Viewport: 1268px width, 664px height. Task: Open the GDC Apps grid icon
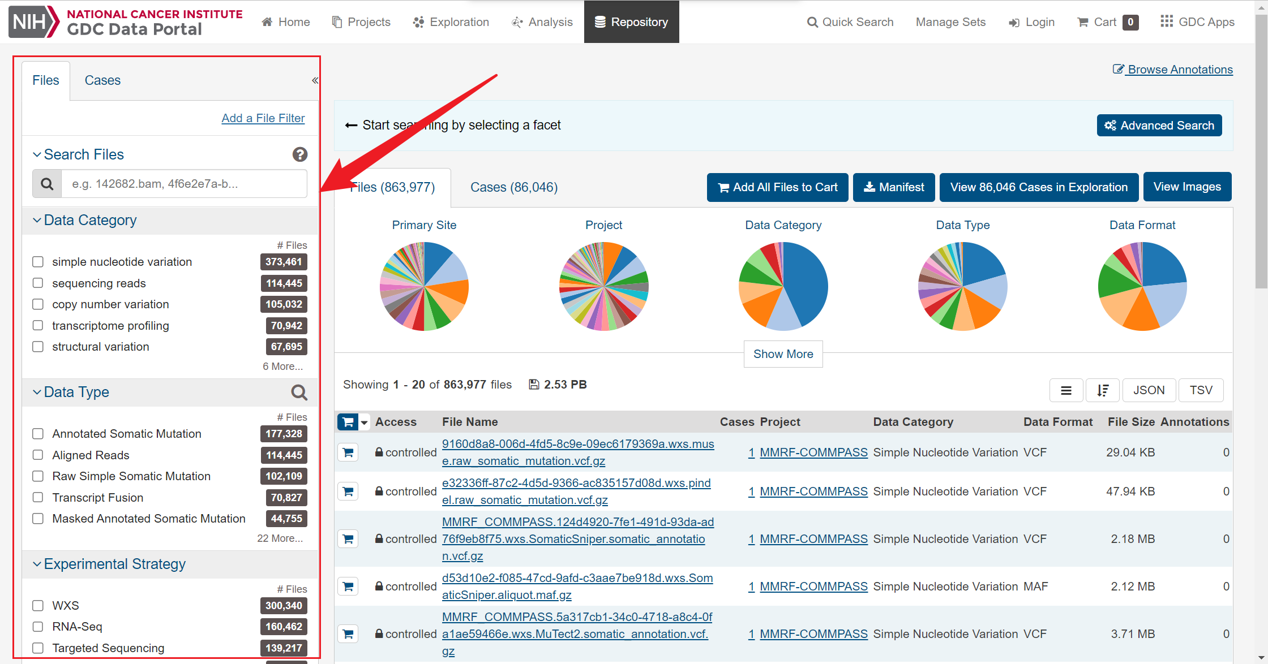pyautogui.click(x=1166, y=21)
